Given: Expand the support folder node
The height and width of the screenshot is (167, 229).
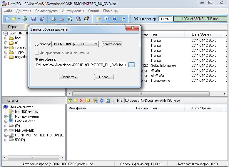Looking at the screenshot, I should pos(6,52).
